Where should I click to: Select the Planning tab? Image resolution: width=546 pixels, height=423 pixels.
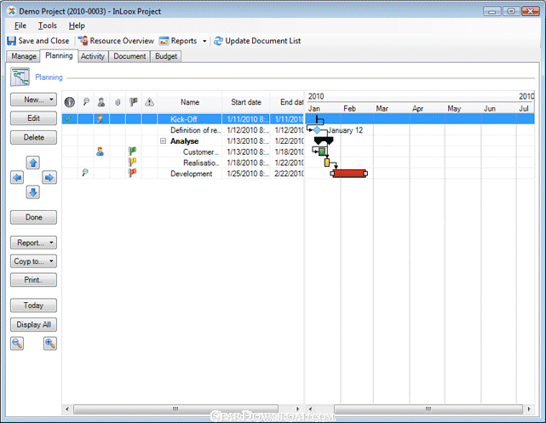click(x=59, y=55)
